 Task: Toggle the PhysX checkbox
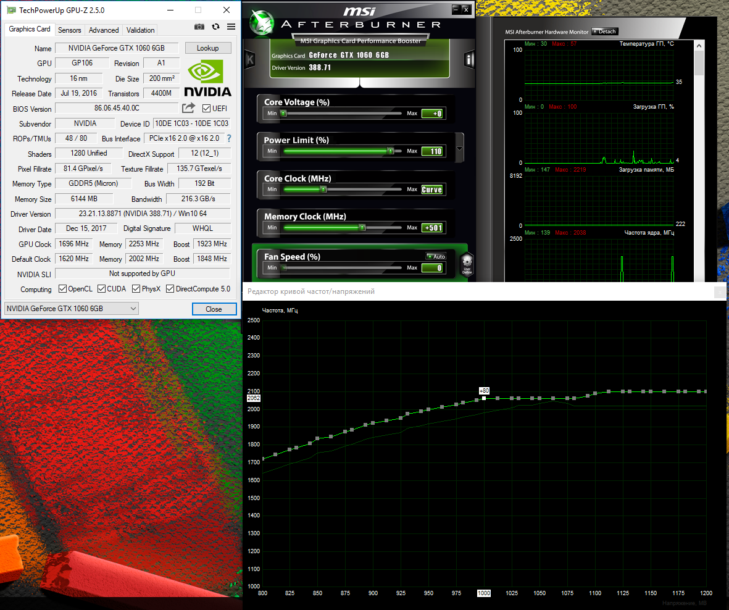pyautogui.click(x=136, y=289)
